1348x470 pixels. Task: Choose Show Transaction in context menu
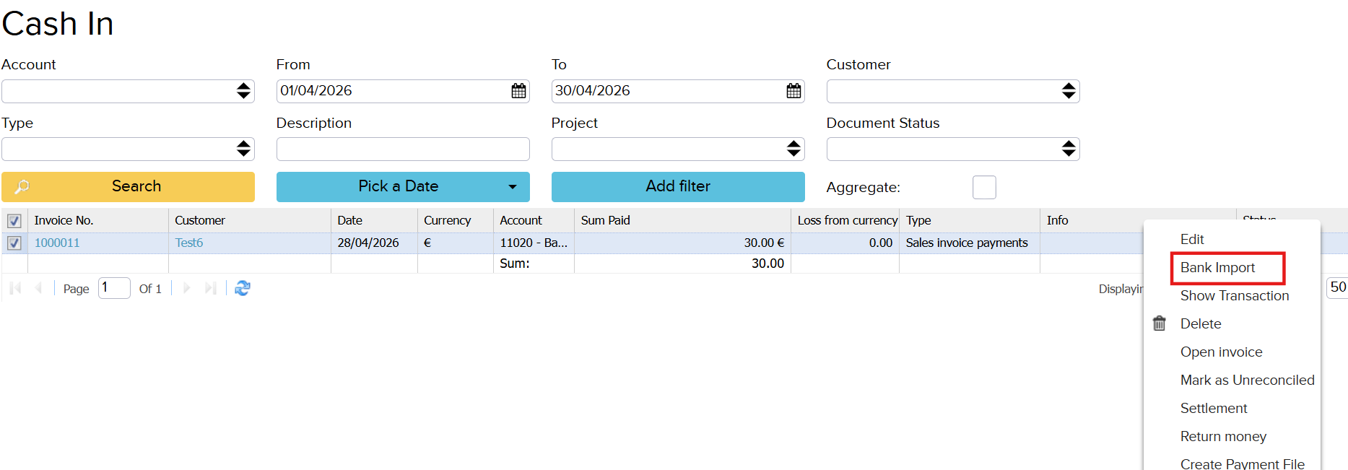tap(1234, 296)
